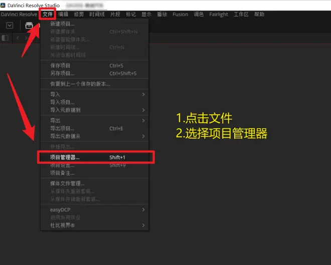Open 项目设置... menu entry

point(94,165)
